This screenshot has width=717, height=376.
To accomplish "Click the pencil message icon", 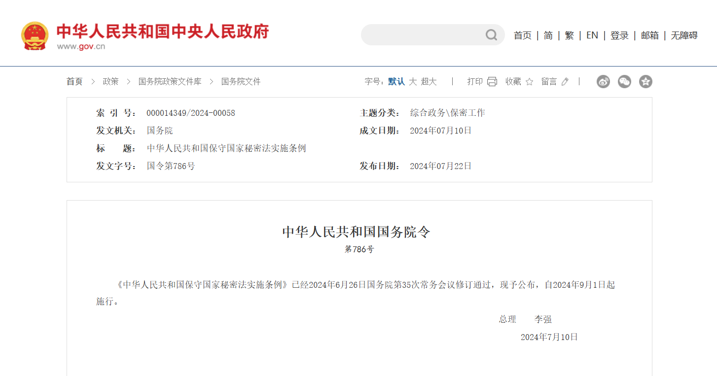I will (565, 82).
